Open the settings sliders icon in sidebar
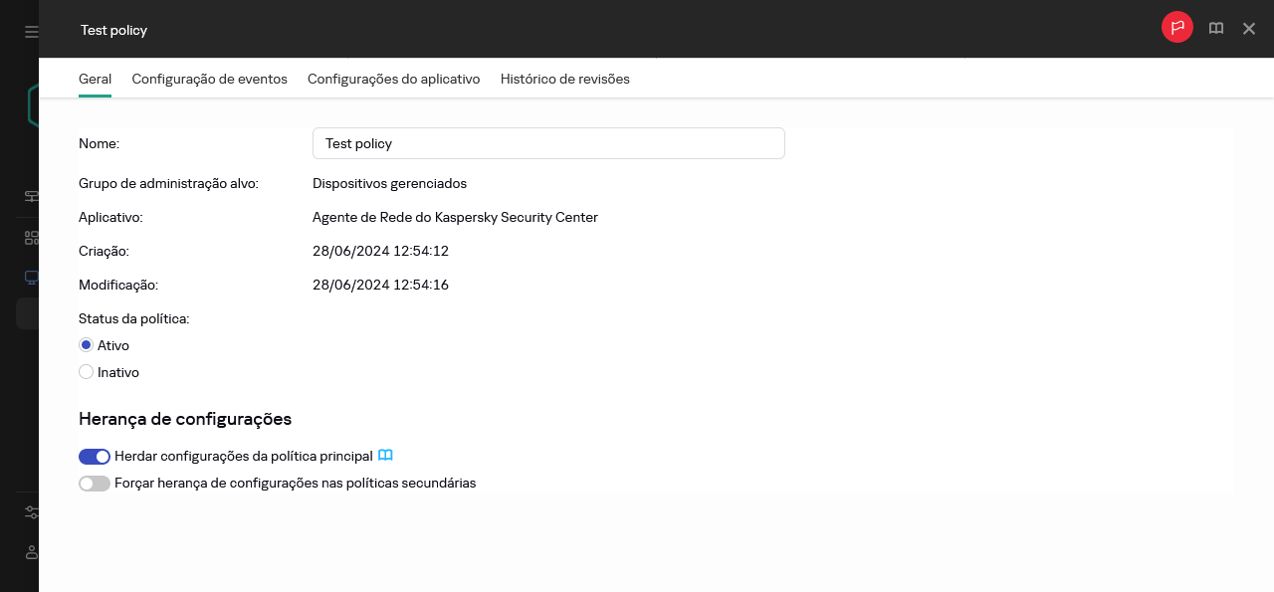 (x=32, y=512)
